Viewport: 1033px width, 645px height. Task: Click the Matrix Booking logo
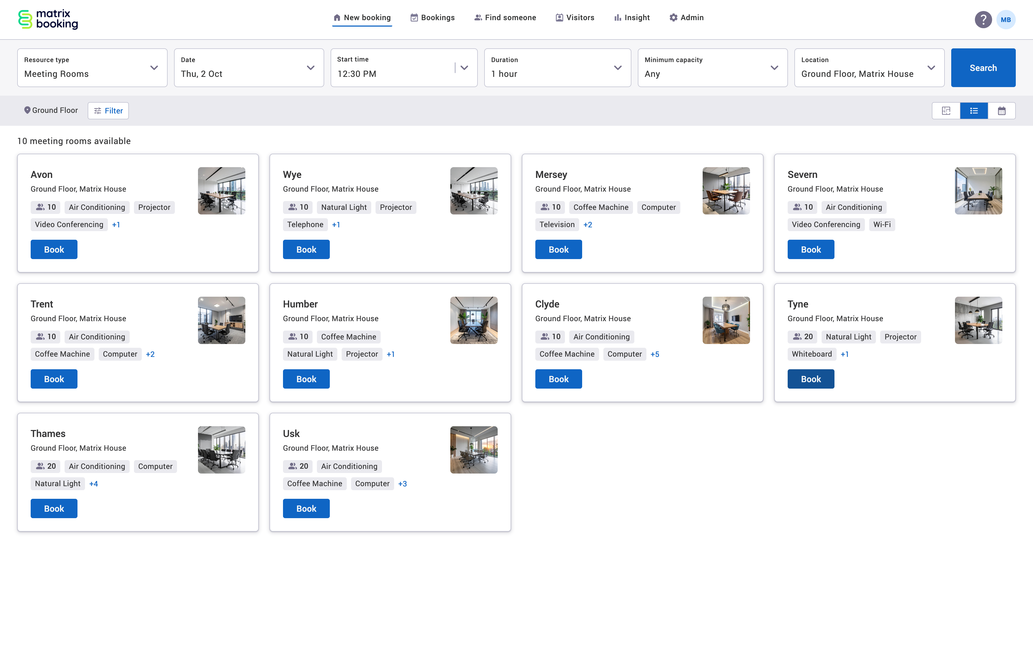[48, 20]
